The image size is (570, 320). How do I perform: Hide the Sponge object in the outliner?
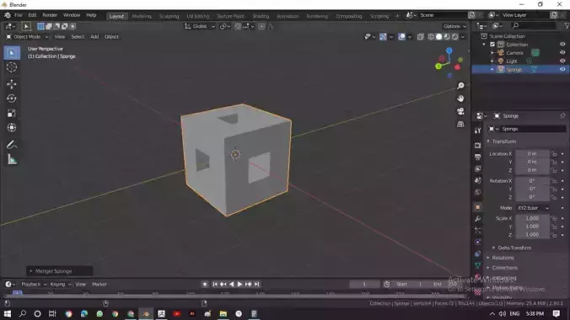(562, 69)
